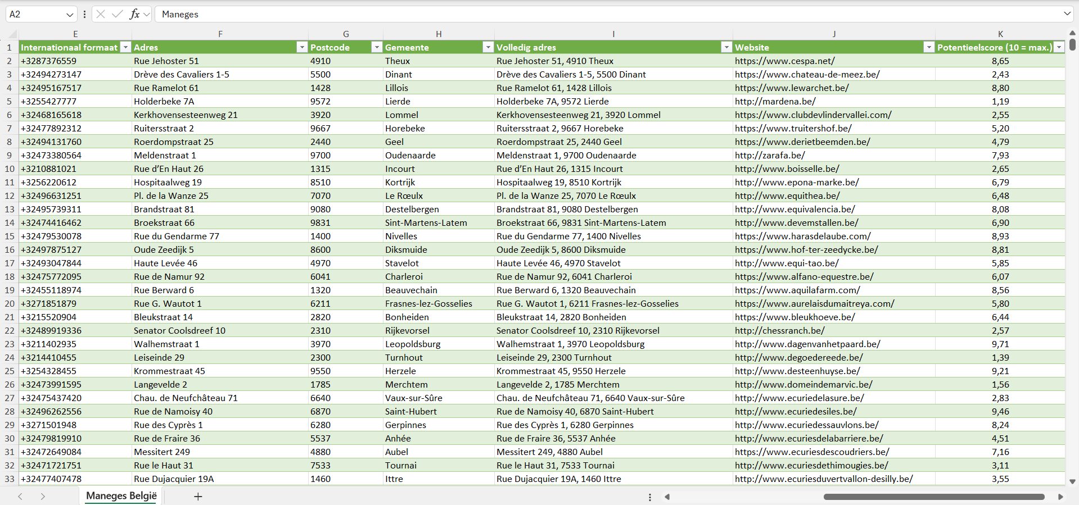Click the Cancel X icon in formula bar
The width and height of the screenshot is (1079, 505).
point(101,14)
